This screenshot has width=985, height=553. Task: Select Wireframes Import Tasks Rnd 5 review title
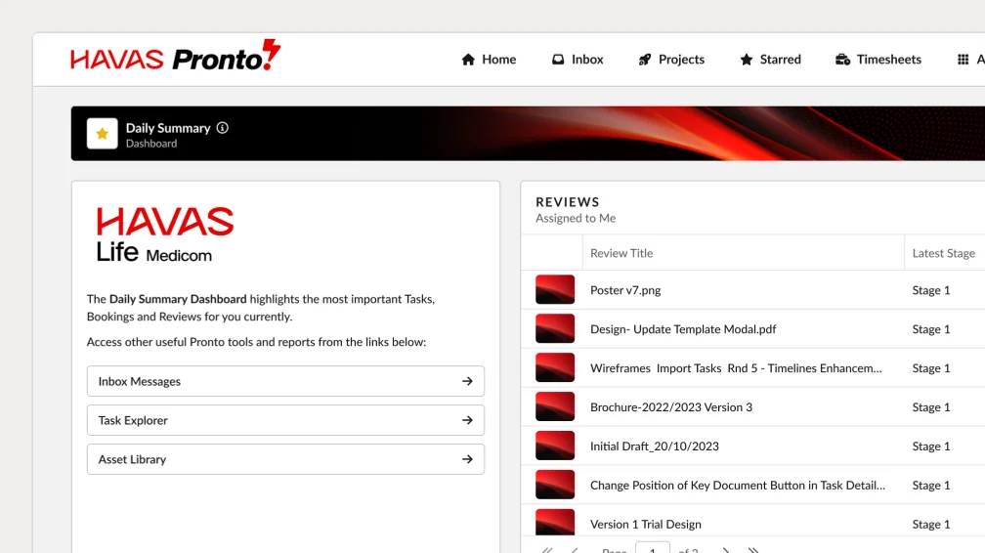(736, 368)
